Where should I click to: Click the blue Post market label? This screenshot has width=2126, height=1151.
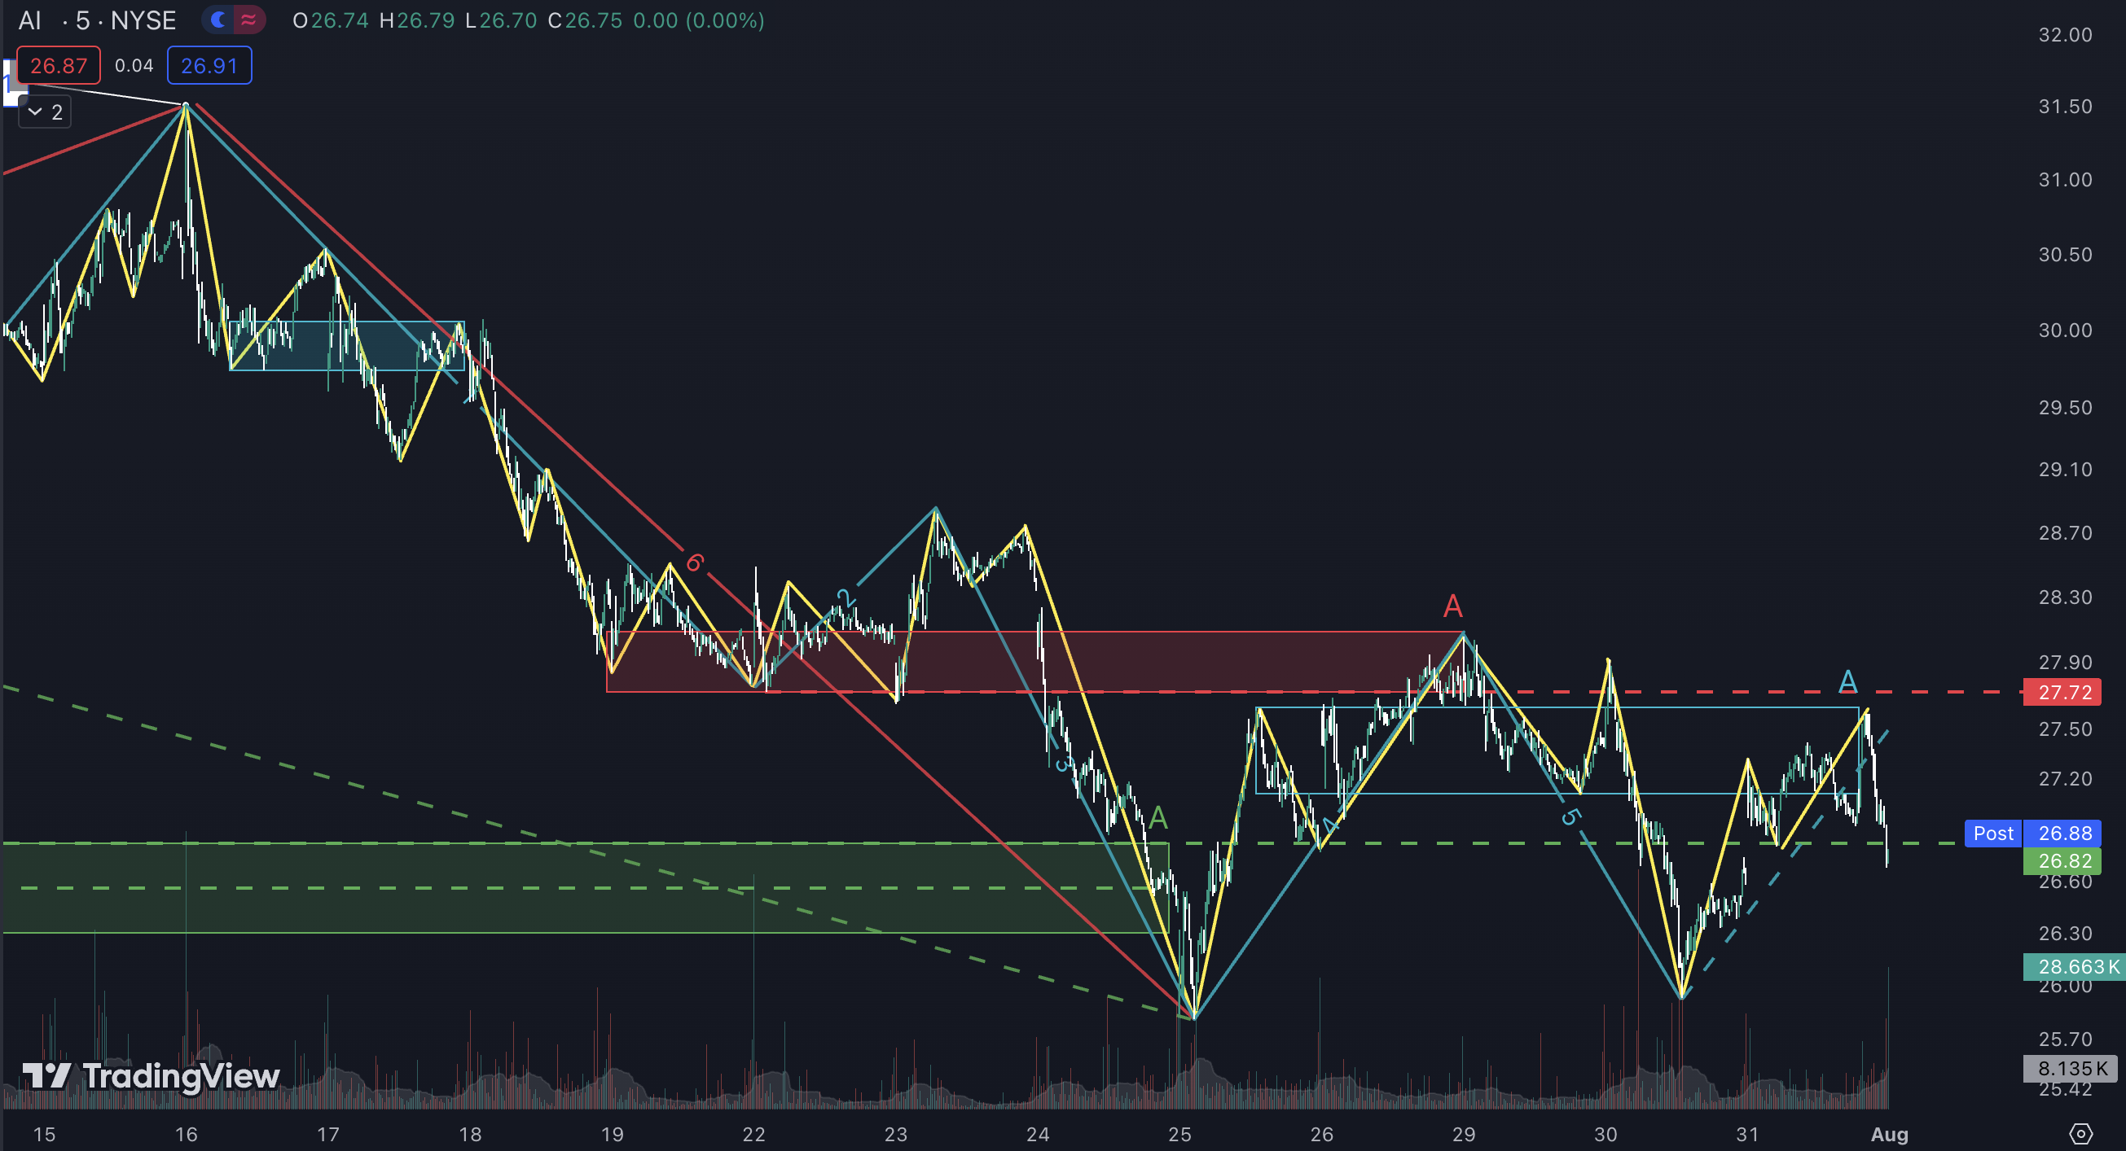point(1992,833)
